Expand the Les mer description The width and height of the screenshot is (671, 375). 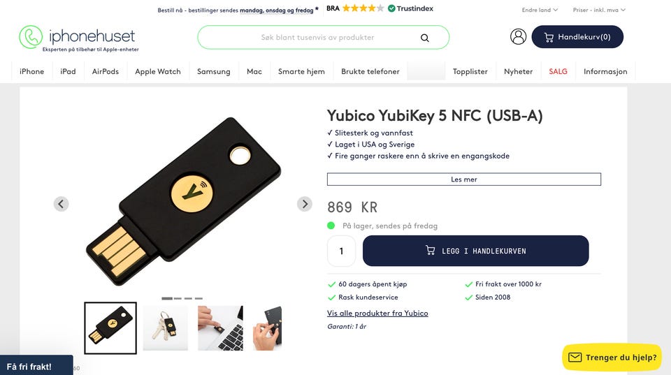click(463, 179)
